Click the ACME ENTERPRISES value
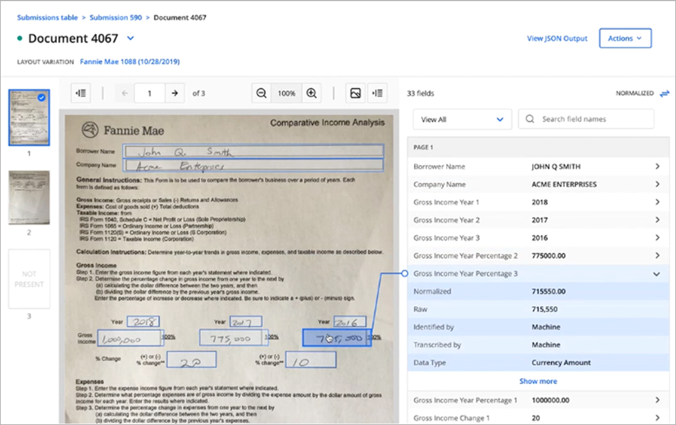Viewport: 676px width, 425px height. [x=564, y=184]
